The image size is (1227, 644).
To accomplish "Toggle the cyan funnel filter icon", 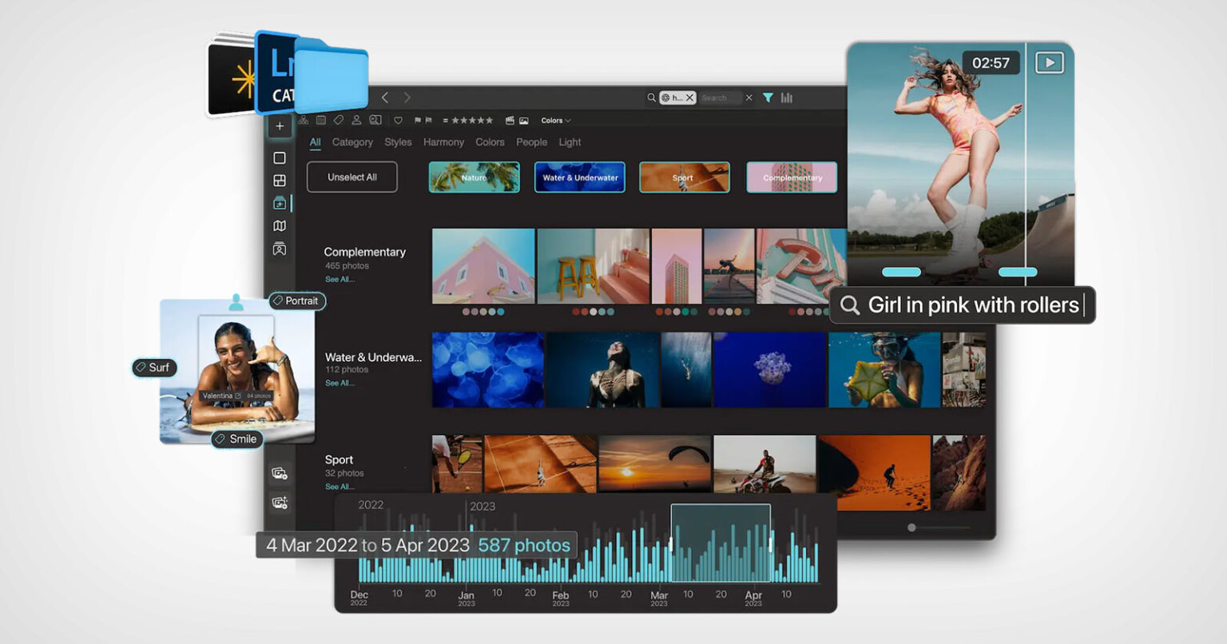I will click(768, 97).
